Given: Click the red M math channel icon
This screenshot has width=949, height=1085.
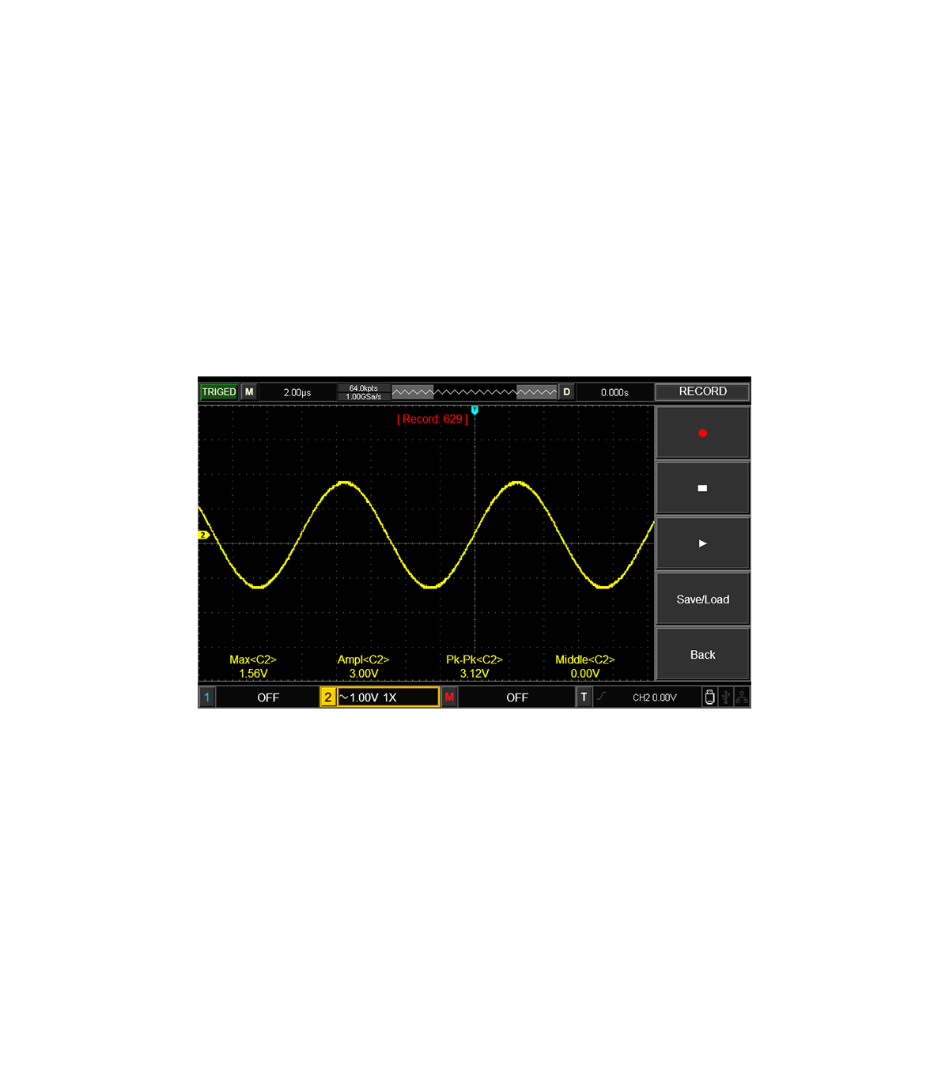Looking at the screenshot, I should (x=449, y=697).
